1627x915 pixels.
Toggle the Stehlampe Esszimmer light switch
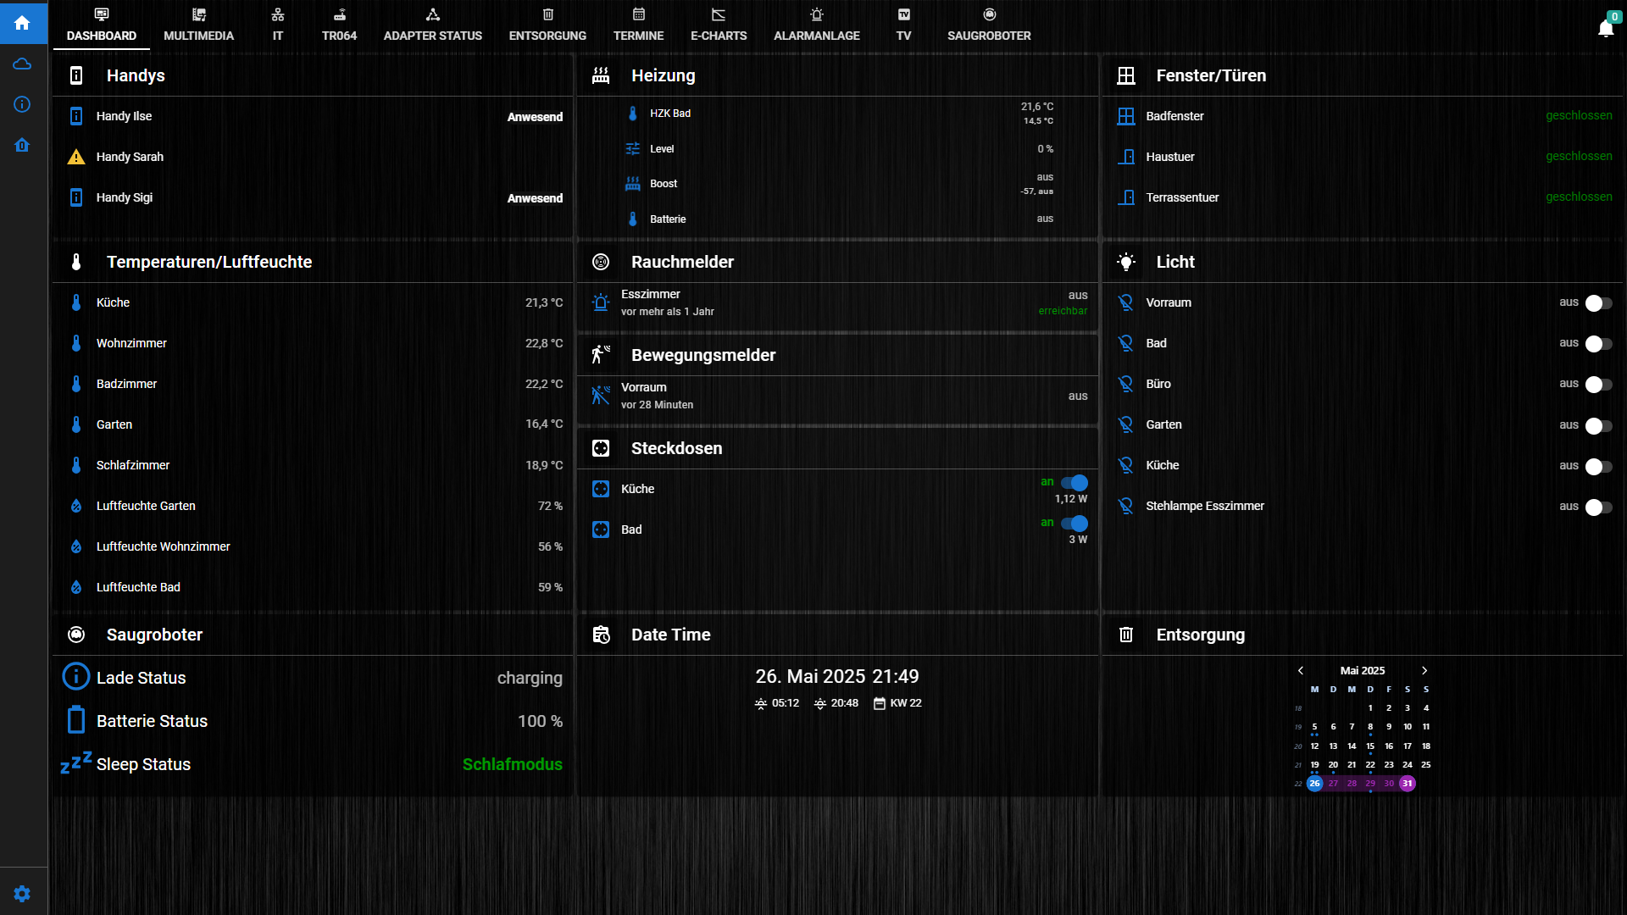pyautogui.click(x=1598, y=507)
